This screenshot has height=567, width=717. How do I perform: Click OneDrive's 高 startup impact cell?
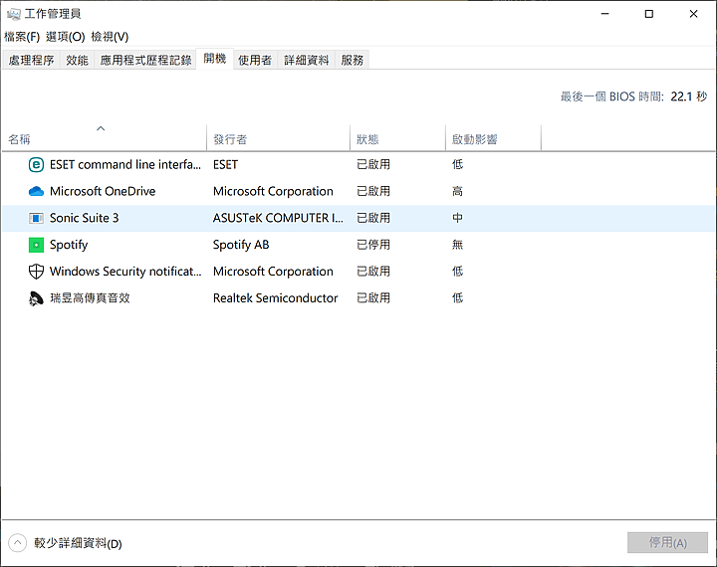click(457, 191)
